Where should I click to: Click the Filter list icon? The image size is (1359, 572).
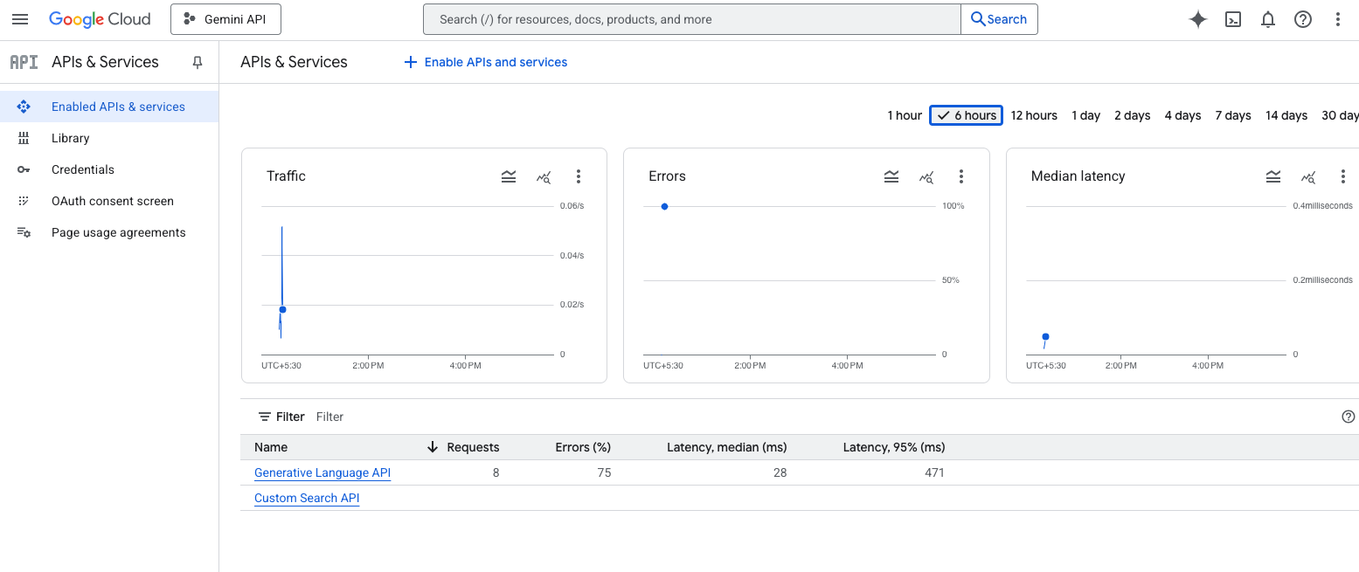point(265,417)
